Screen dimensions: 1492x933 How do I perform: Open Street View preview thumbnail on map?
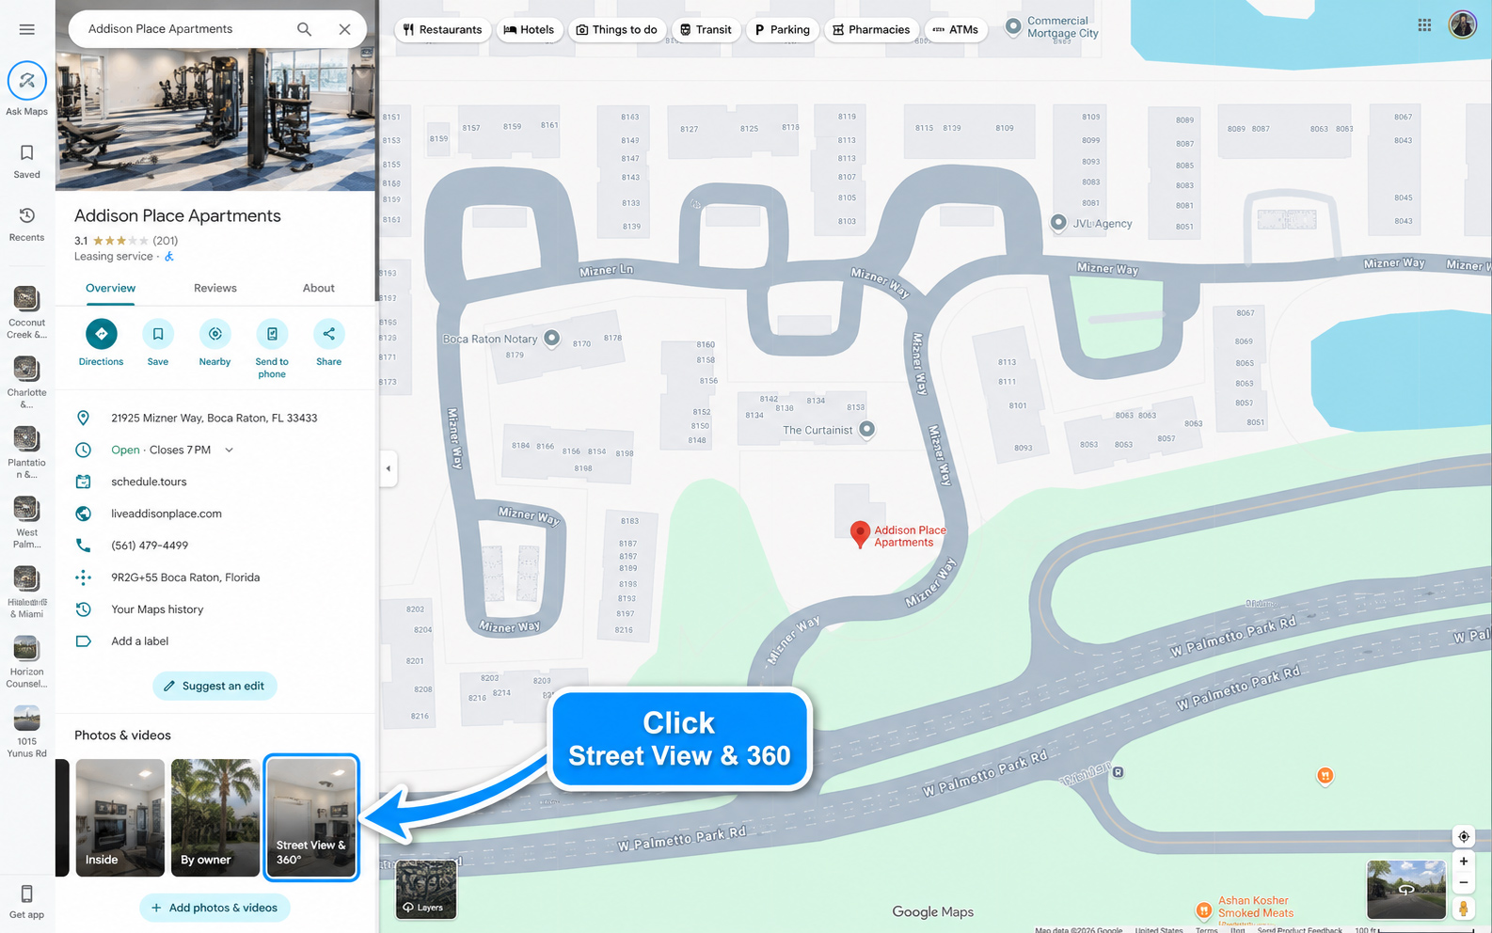1406,890
